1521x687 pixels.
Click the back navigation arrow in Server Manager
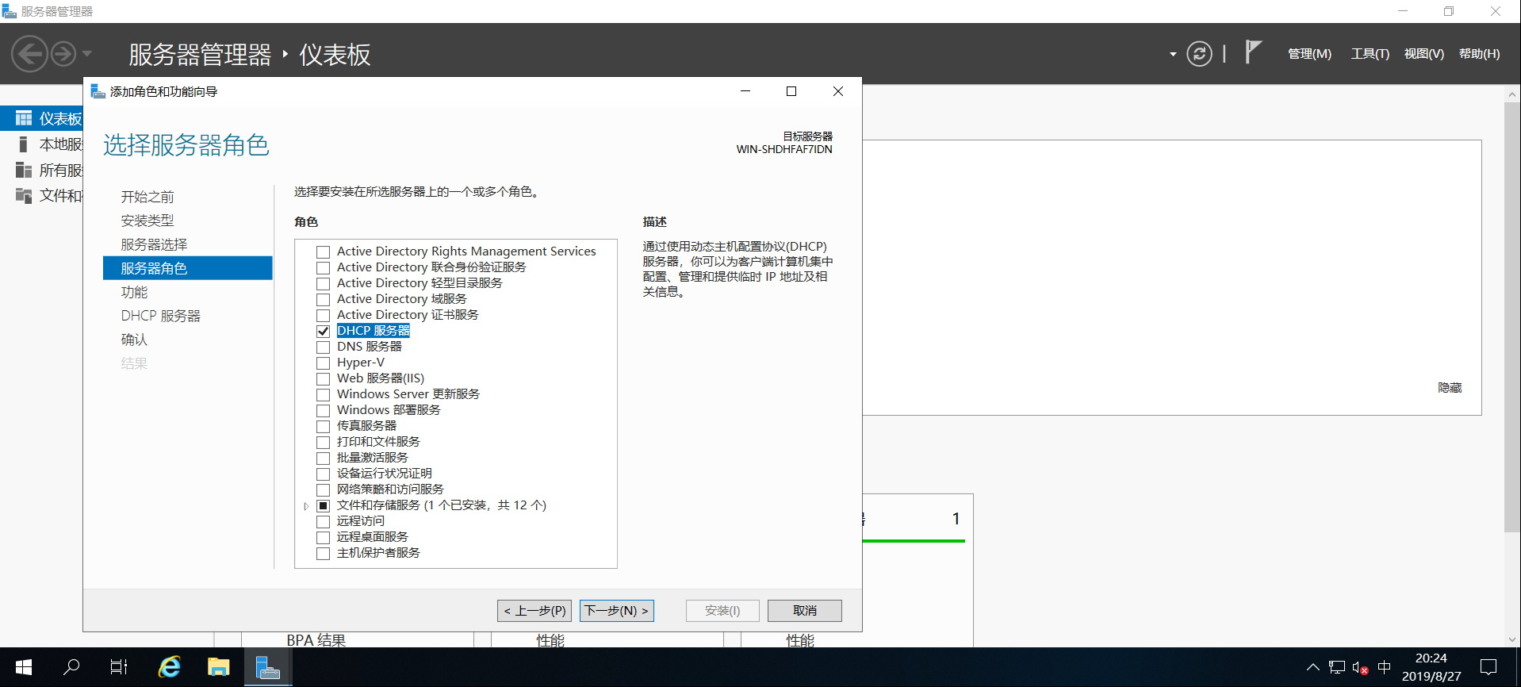(x=30, y=54)
